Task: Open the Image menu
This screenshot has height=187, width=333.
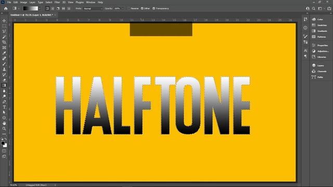Action: pyautogui.click(x=23, y=2)
